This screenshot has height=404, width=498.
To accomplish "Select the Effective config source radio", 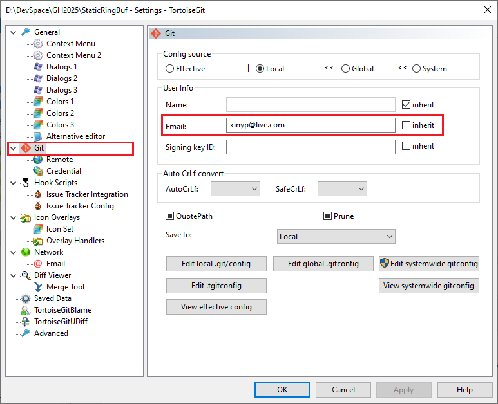I will 169,69.
